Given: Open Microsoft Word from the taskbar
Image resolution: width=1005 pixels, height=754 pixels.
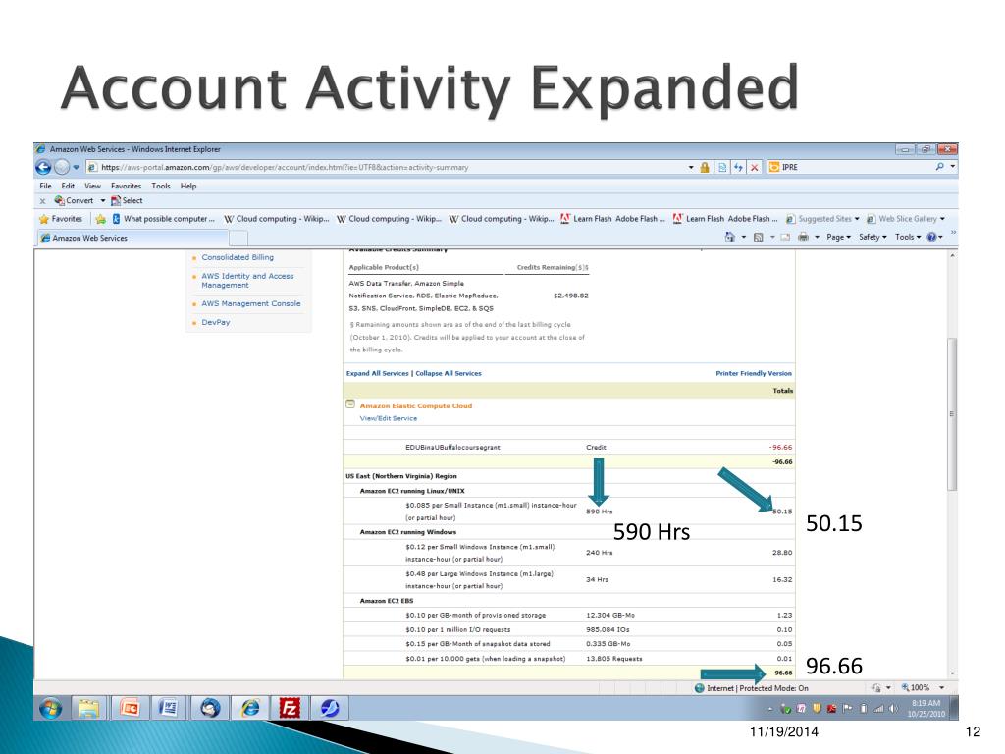Looking at the screenshot, I should (169, 709).
